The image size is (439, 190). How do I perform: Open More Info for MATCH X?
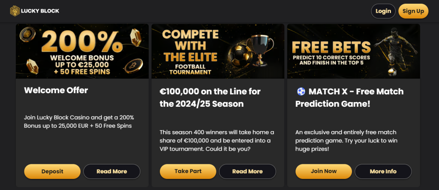(x=383, y=171)
